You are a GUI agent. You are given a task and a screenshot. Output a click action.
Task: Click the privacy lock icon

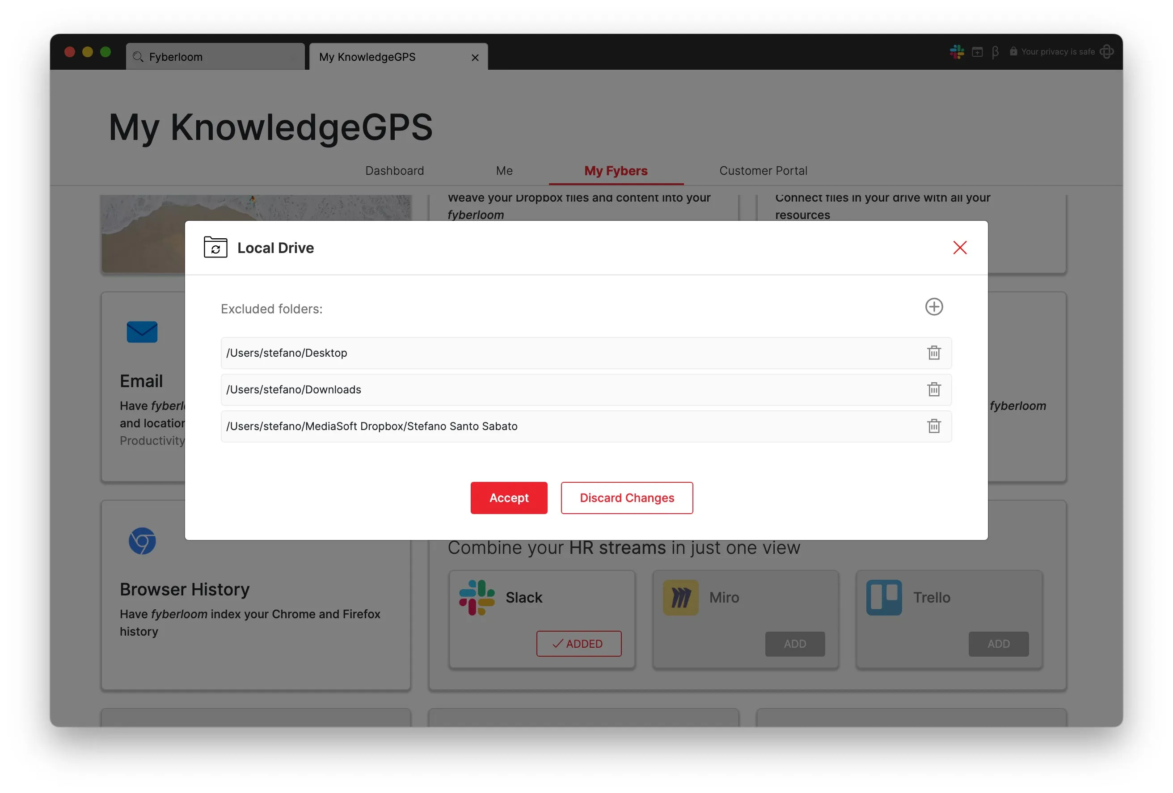pyautogui.click(x=1013, y=51)
